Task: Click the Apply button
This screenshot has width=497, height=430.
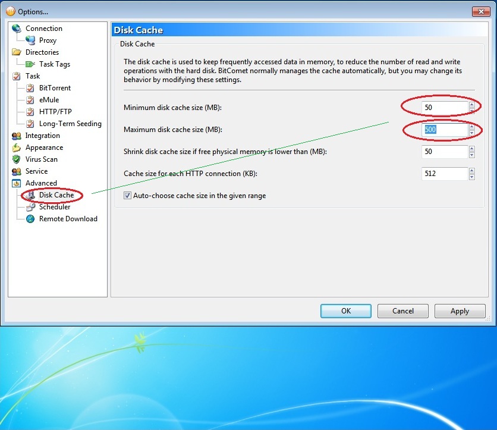Action: point(460,311)
